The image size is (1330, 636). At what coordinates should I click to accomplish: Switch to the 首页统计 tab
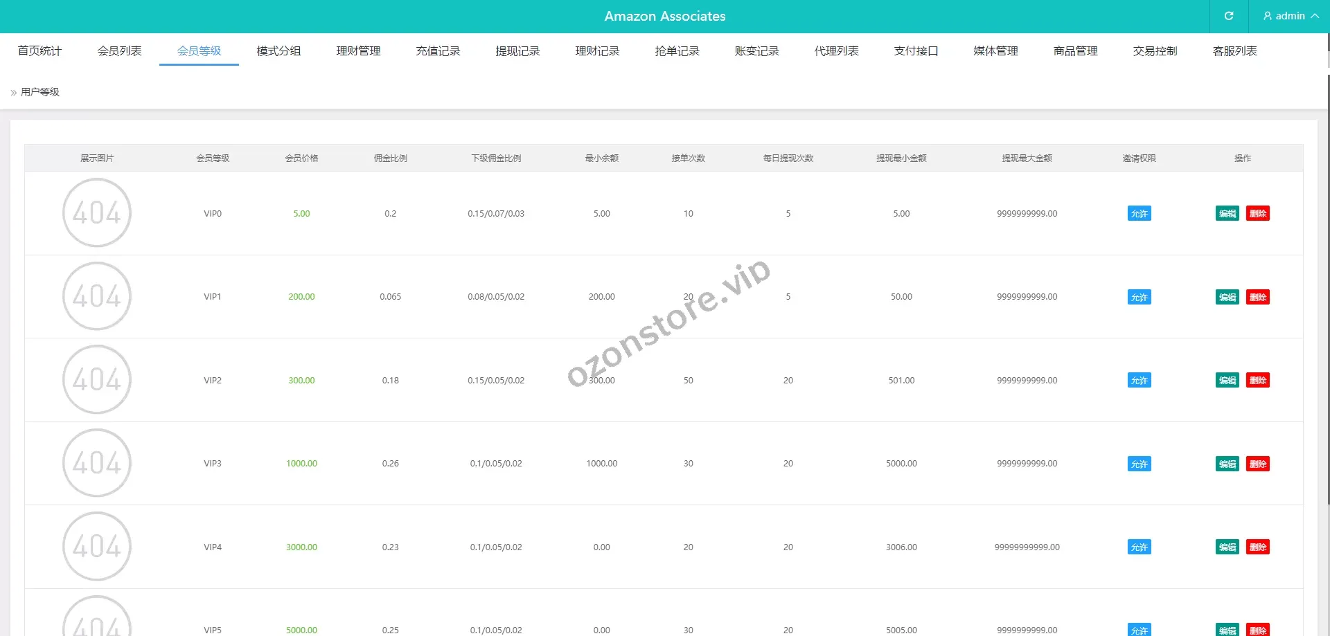[39, 51]
